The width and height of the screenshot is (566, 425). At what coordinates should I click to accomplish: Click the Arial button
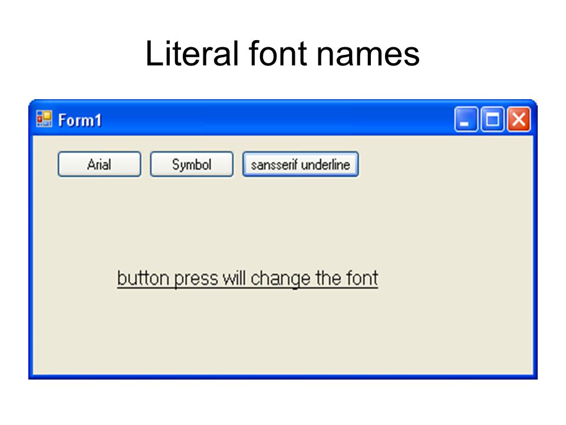click(x=99, y=165)
